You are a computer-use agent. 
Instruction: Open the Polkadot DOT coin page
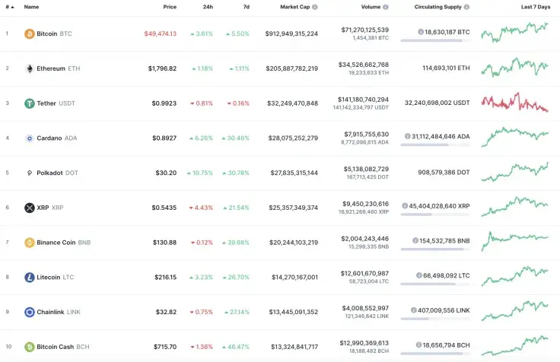(x=57, y=173)
